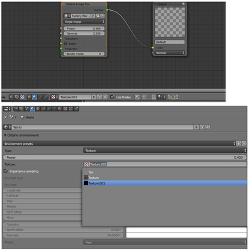
Task: Adjust the environment Power slider
Action: pos(125,157)
